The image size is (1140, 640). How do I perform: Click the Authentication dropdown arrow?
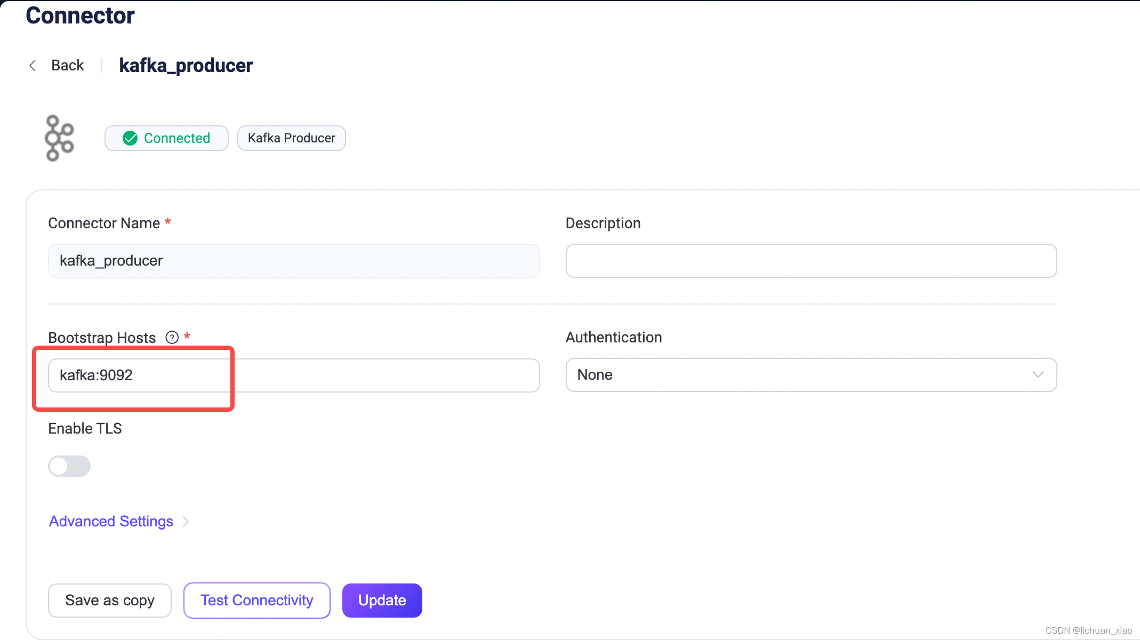click(x=1038, y=375)
